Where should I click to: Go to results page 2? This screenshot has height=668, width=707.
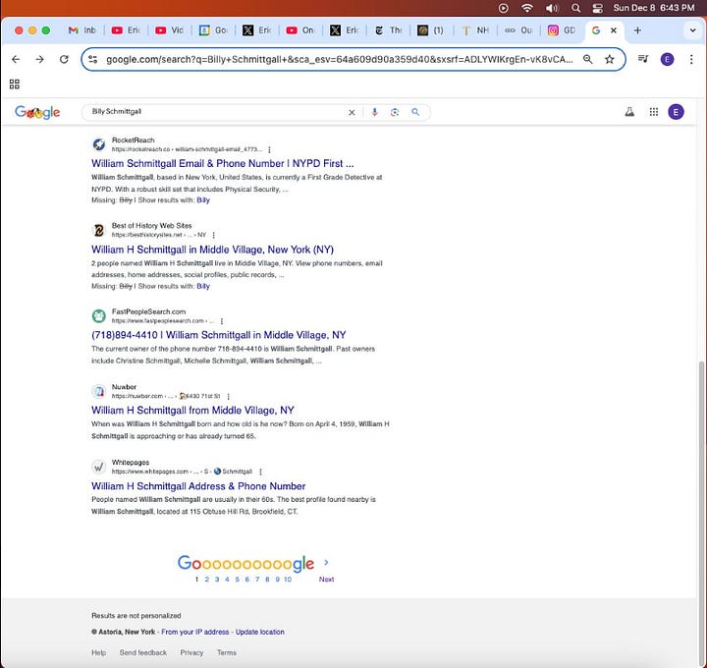tap(207, 580)
